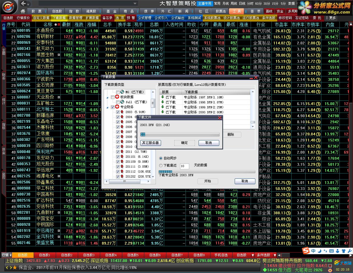Open the 下载数据 toolbar item
The image size is (353, 273).
[59, 18]
